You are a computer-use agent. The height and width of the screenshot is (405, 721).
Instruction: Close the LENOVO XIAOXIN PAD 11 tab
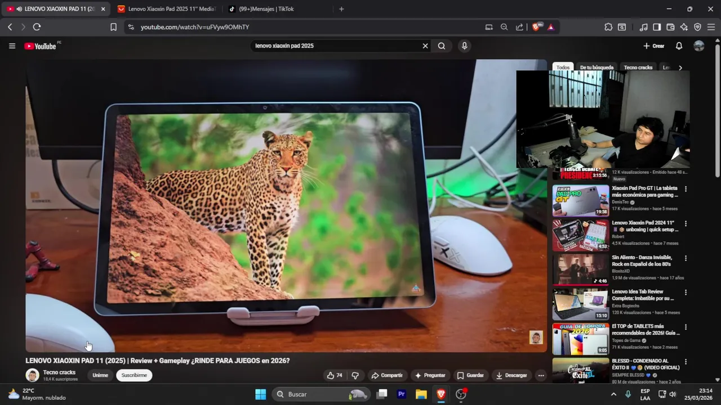pyautogui.click(x=103, y=9)
